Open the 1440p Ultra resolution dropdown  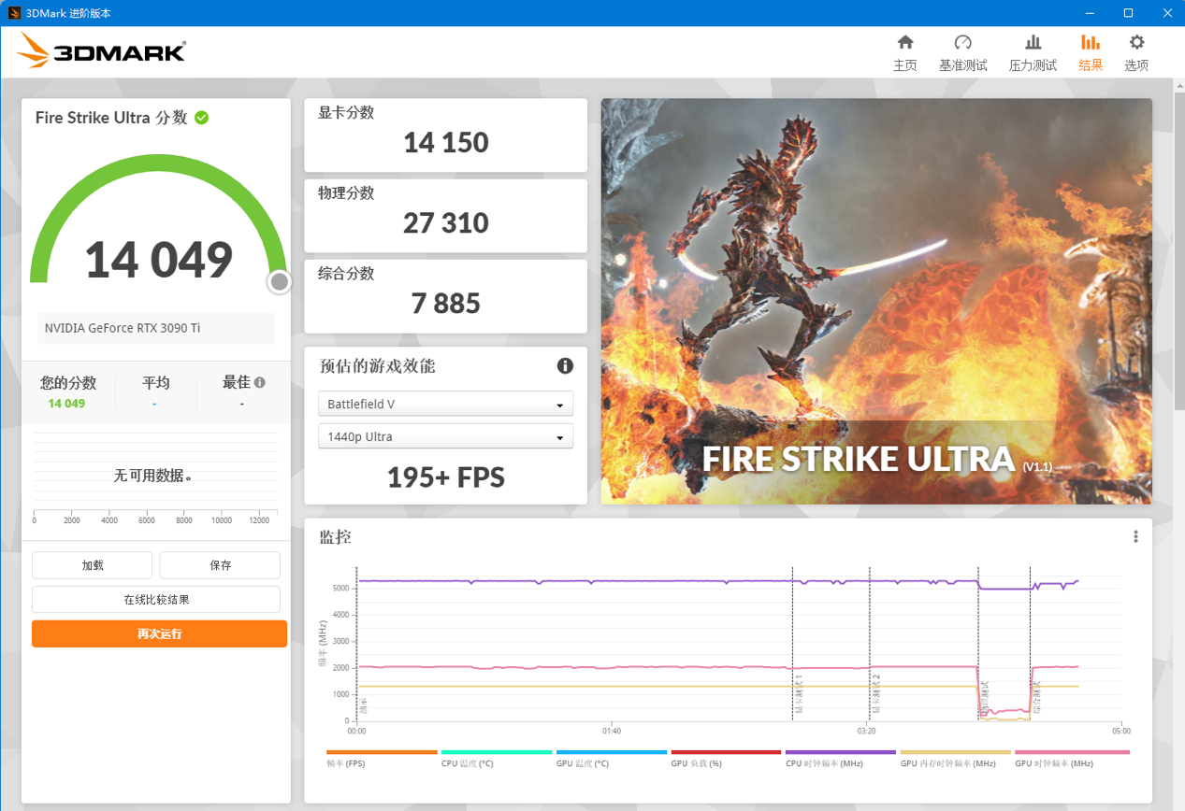click(x=445, y=436)
